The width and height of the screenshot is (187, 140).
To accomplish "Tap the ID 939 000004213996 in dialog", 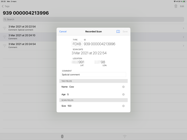I will tap(99, 44).
